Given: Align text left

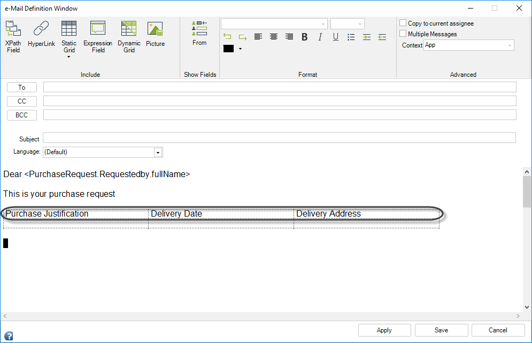Looking at the screenshot, I should [x=258, y=37].
